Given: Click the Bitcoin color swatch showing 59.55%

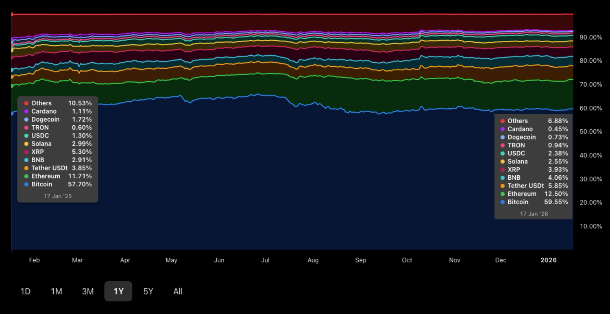Looking at the screenshot, I should coord(502,202).
